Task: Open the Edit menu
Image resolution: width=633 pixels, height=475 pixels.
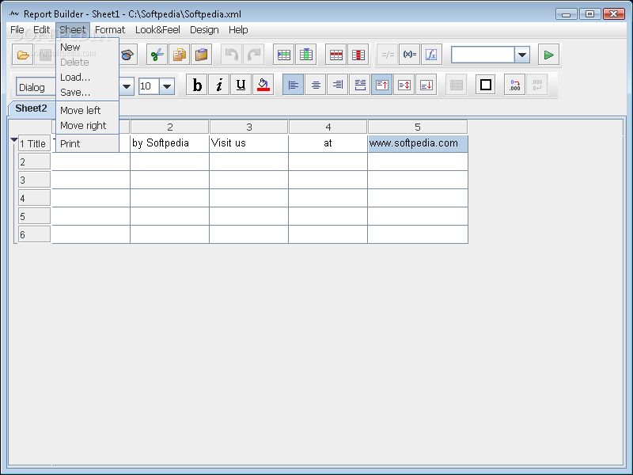Action: point(41,30)
